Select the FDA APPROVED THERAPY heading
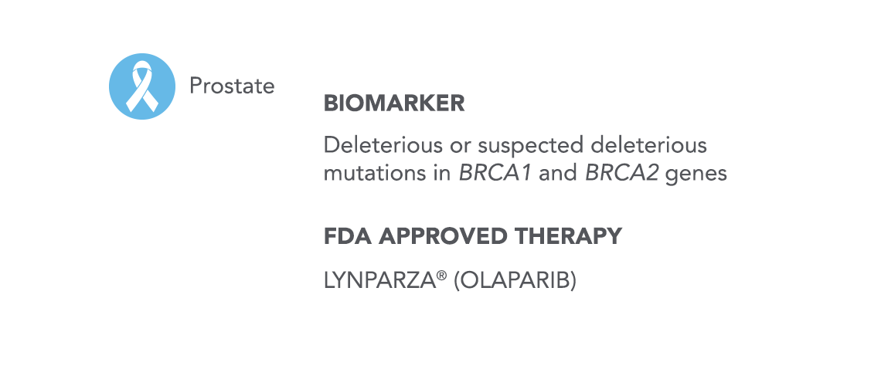 click(x=473, y=236)
